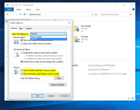Click the New folder quick access toolbar icon
140x110 pixels.
pos(16,5)
